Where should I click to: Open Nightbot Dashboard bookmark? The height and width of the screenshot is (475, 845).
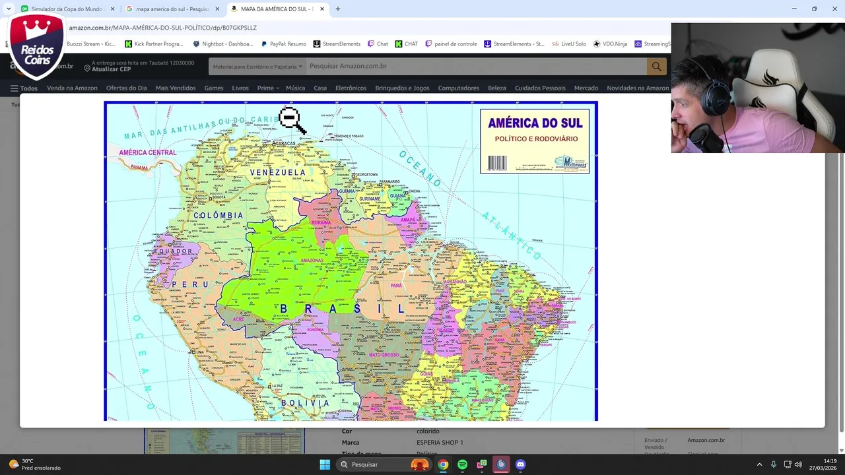pos(223,44)
